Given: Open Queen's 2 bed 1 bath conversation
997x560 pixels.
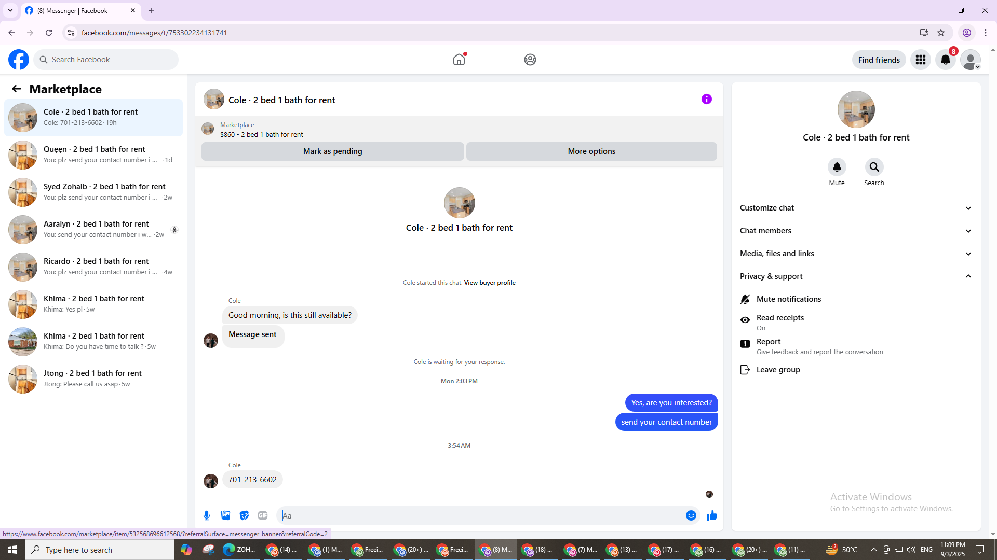Looking at the screenshot, I should pyautogui.click(x=93, y=155).
